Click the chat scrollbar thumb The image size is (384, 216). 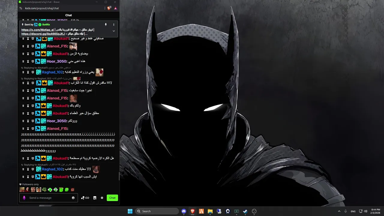(x=119, y=176)
